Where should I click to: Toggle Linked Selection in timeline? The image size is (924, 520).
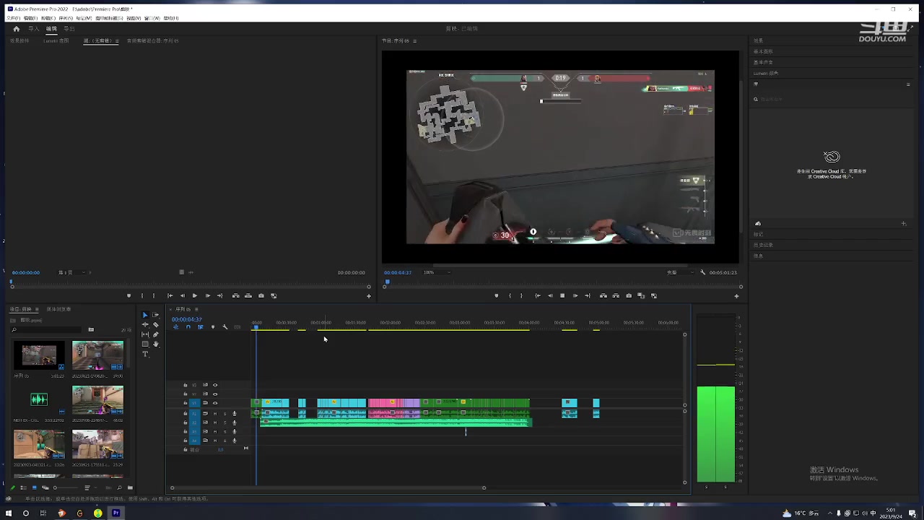coord(200,327)
